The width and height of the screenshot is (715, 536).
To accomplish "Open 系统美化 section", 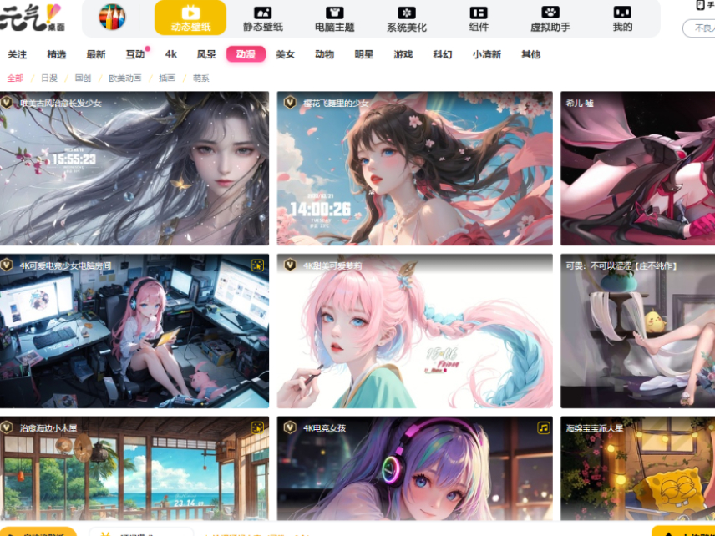I will coord(406,19).
